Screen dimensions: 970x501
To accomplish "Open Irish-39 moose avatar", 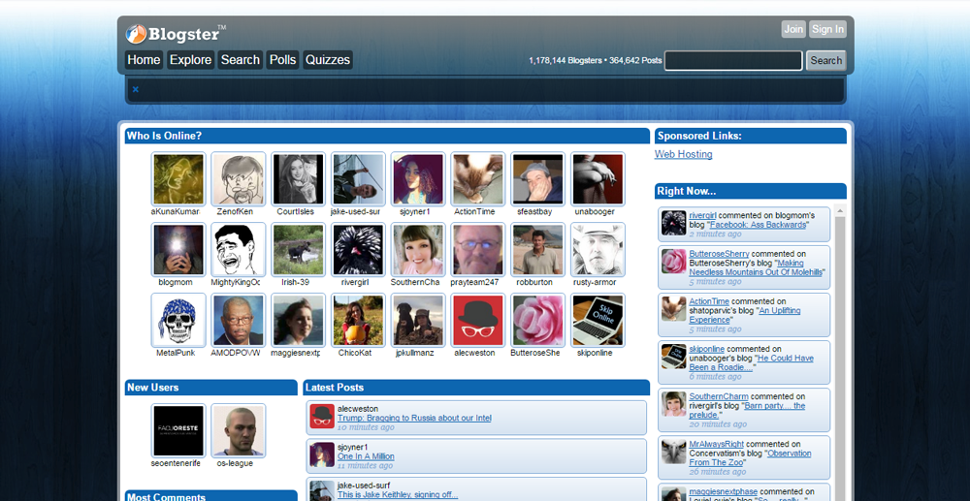I will coord(298,250).
